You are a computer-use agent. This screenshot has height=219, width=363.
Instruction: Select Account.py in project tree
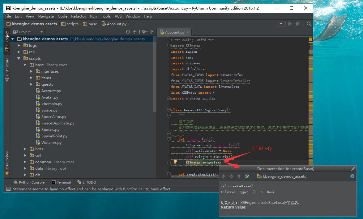pyautogui.click(x=51, y=91)
